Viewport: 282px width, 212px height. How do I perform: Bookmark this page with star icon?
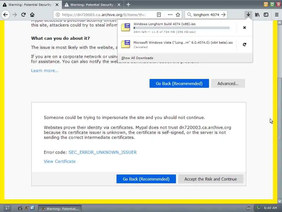click(x=178, y=15)
